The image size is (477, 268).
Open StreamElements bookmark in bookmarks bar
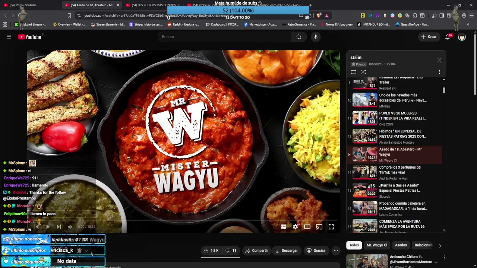tap(108, 25)
